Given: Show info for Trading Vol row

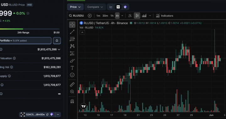Looking at the screenshot, I should 12,67.
